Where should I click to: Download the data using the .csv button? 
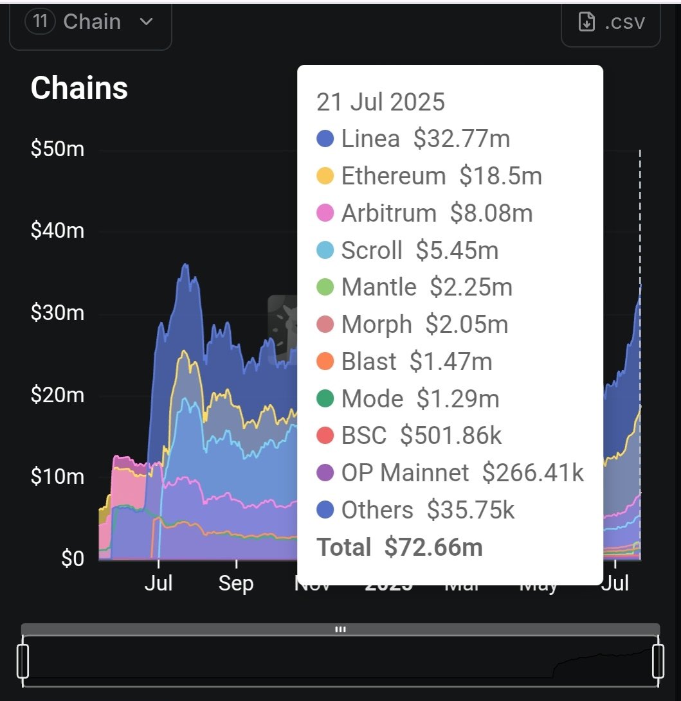[x=611, y=23]
